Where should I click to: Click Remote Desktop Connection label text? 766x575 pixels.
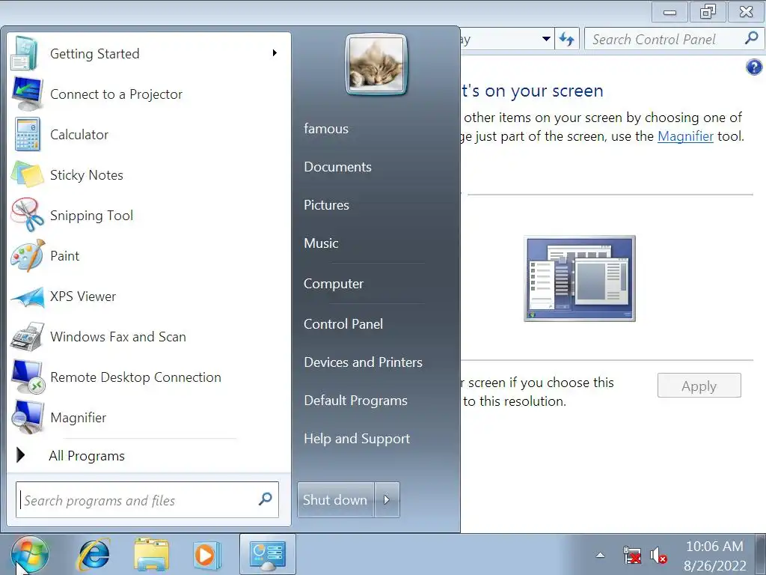click(x=136, y=377)
